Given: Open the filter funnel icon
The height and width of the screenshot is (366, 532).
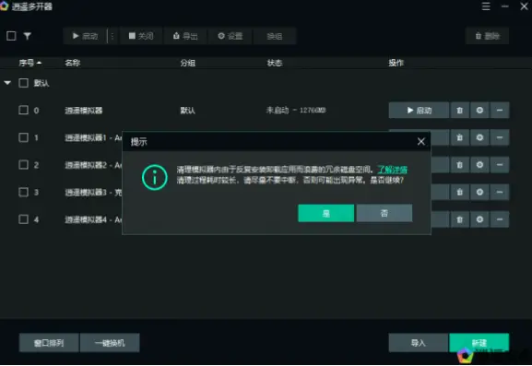Looking at the screenshot, I should coord(27,36).
